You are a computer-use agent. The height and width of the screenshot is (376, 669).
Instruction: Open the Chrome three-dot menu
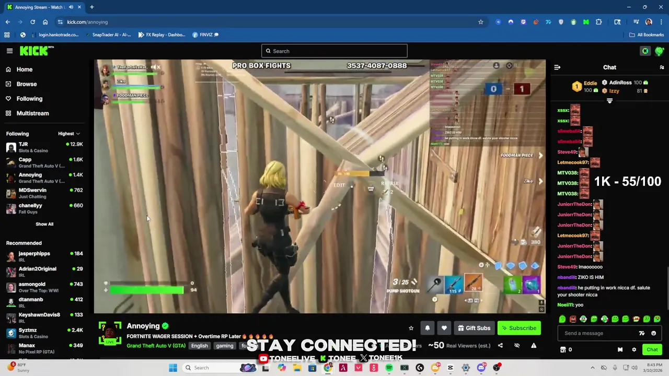pyautogui.click(x=661, y=22)
